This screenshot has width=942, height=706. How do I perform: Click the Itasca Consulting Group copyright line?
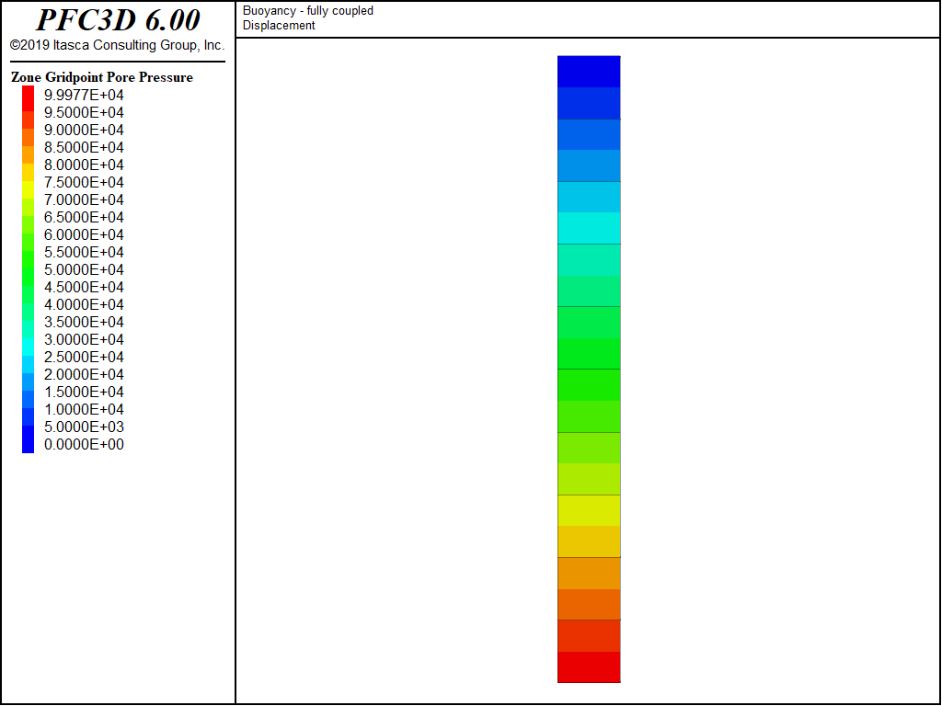click(x=117, y=45)
